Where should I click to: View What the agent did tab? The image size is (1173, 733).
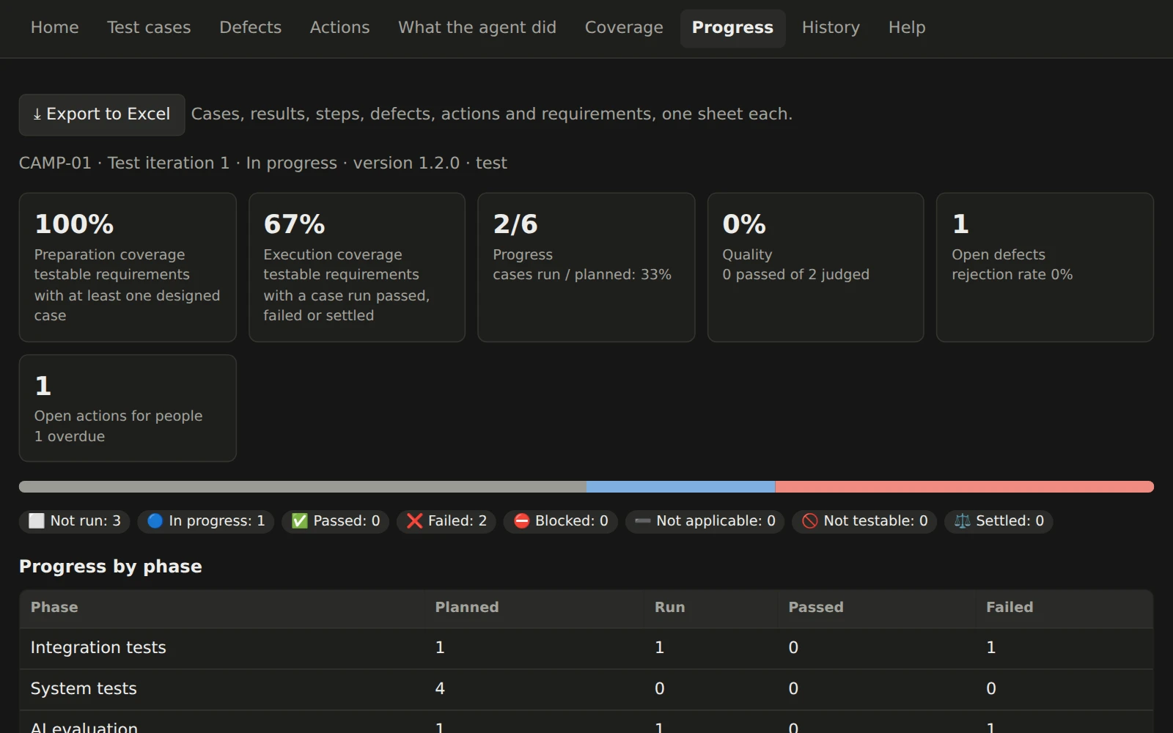[x=477, y=28]
